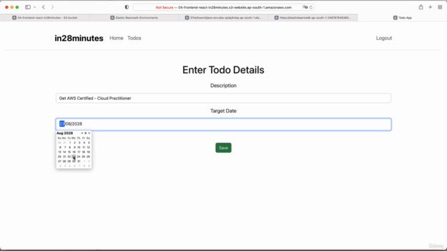Switch to the 01helloworldjava-env tab

click(x=223, y=17)
